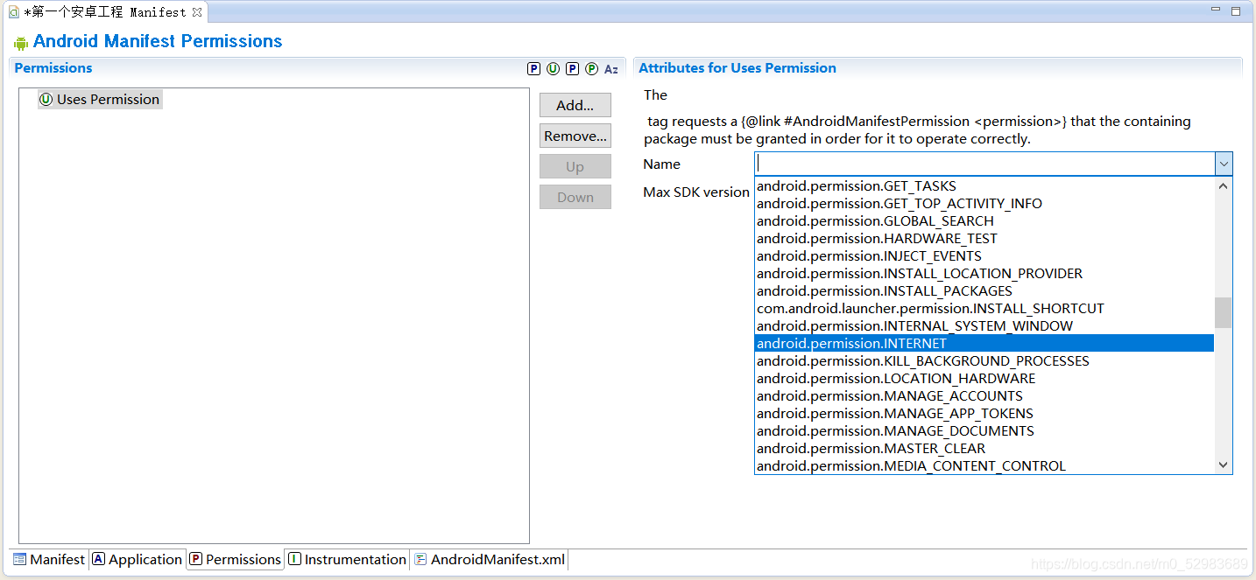Viewport: 1256px width, 580px height.
Task: Minimize the editor pane via top-right icon
Action: pos(1216,10)
